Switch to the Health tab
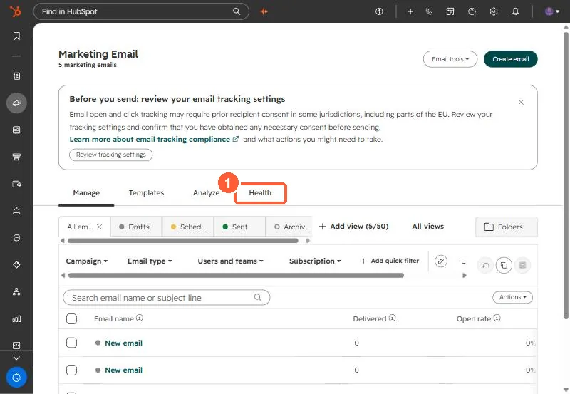The width and height of the screenshot is (570, 394). [260, 192]
